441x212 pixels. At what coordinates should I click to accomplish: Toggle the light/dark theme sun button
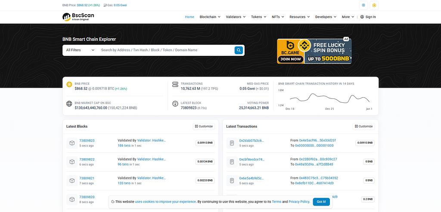coord(363,5)
